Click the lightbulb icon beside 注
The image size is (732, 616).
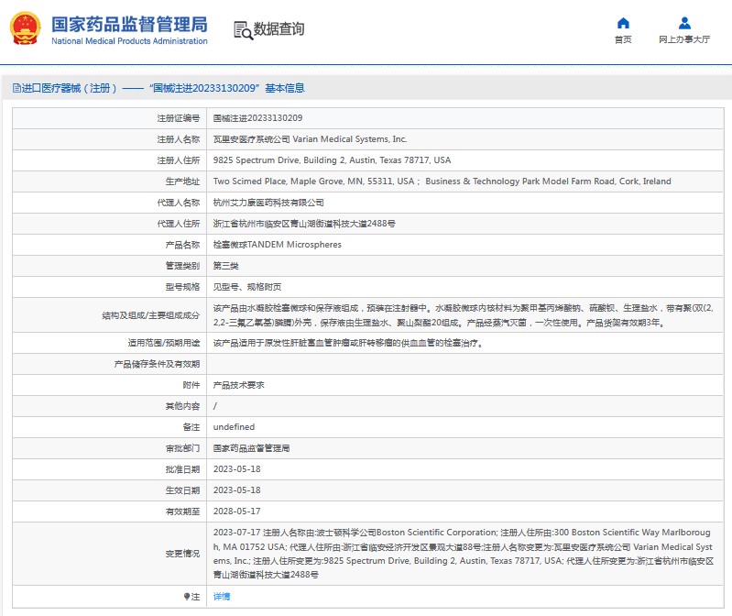point(187,597)
